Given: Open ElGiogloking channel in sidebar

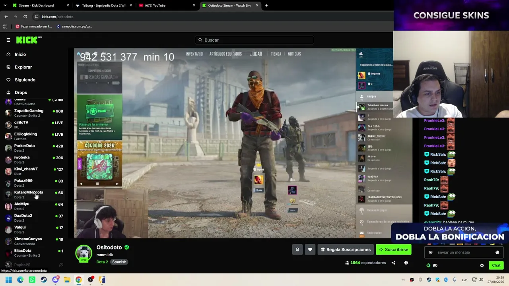Looking at the screenshot, I should coord(34,136).
